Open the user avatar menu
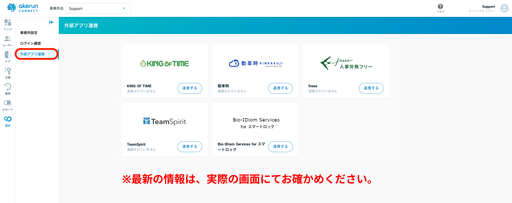This screenshot has height=203, width=512. point(504,8)
